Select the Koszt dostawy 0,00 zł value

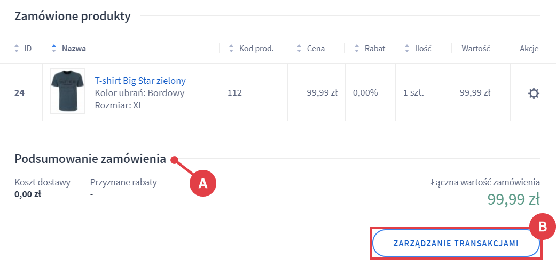click(x=28, y=194)
